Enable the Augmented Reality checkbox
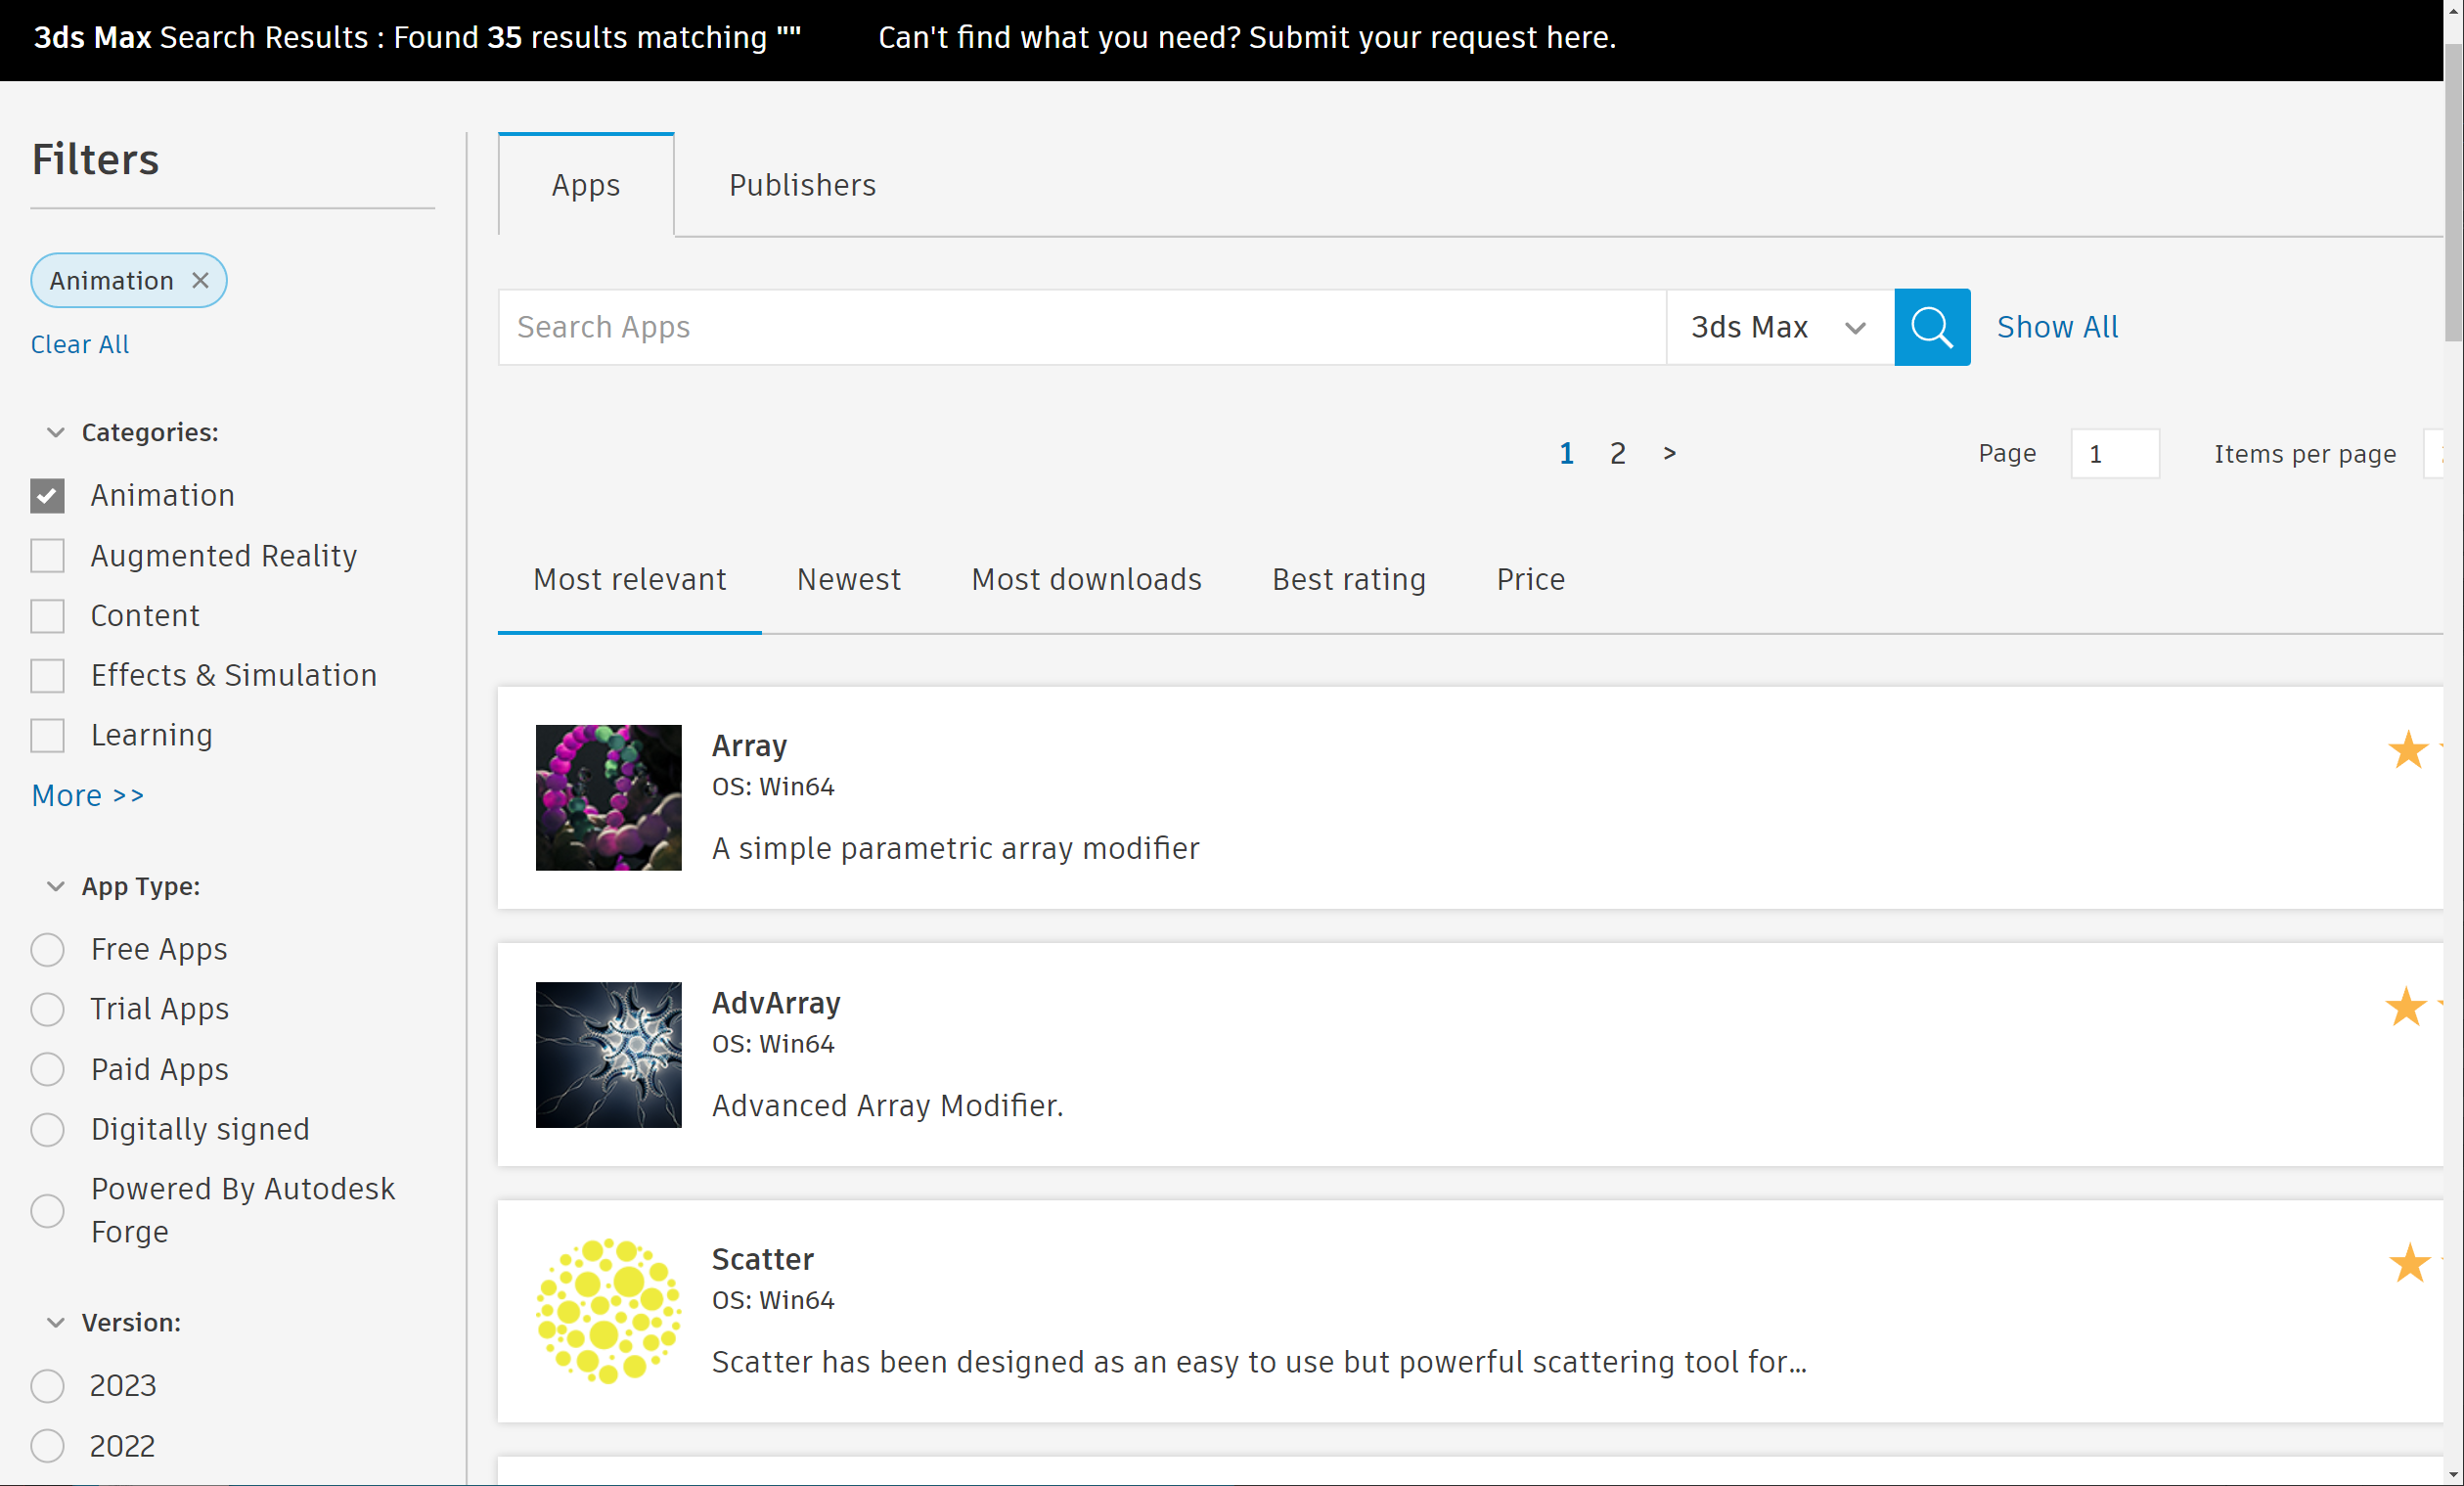2464x1486 pixels. [x=47, y=556]
